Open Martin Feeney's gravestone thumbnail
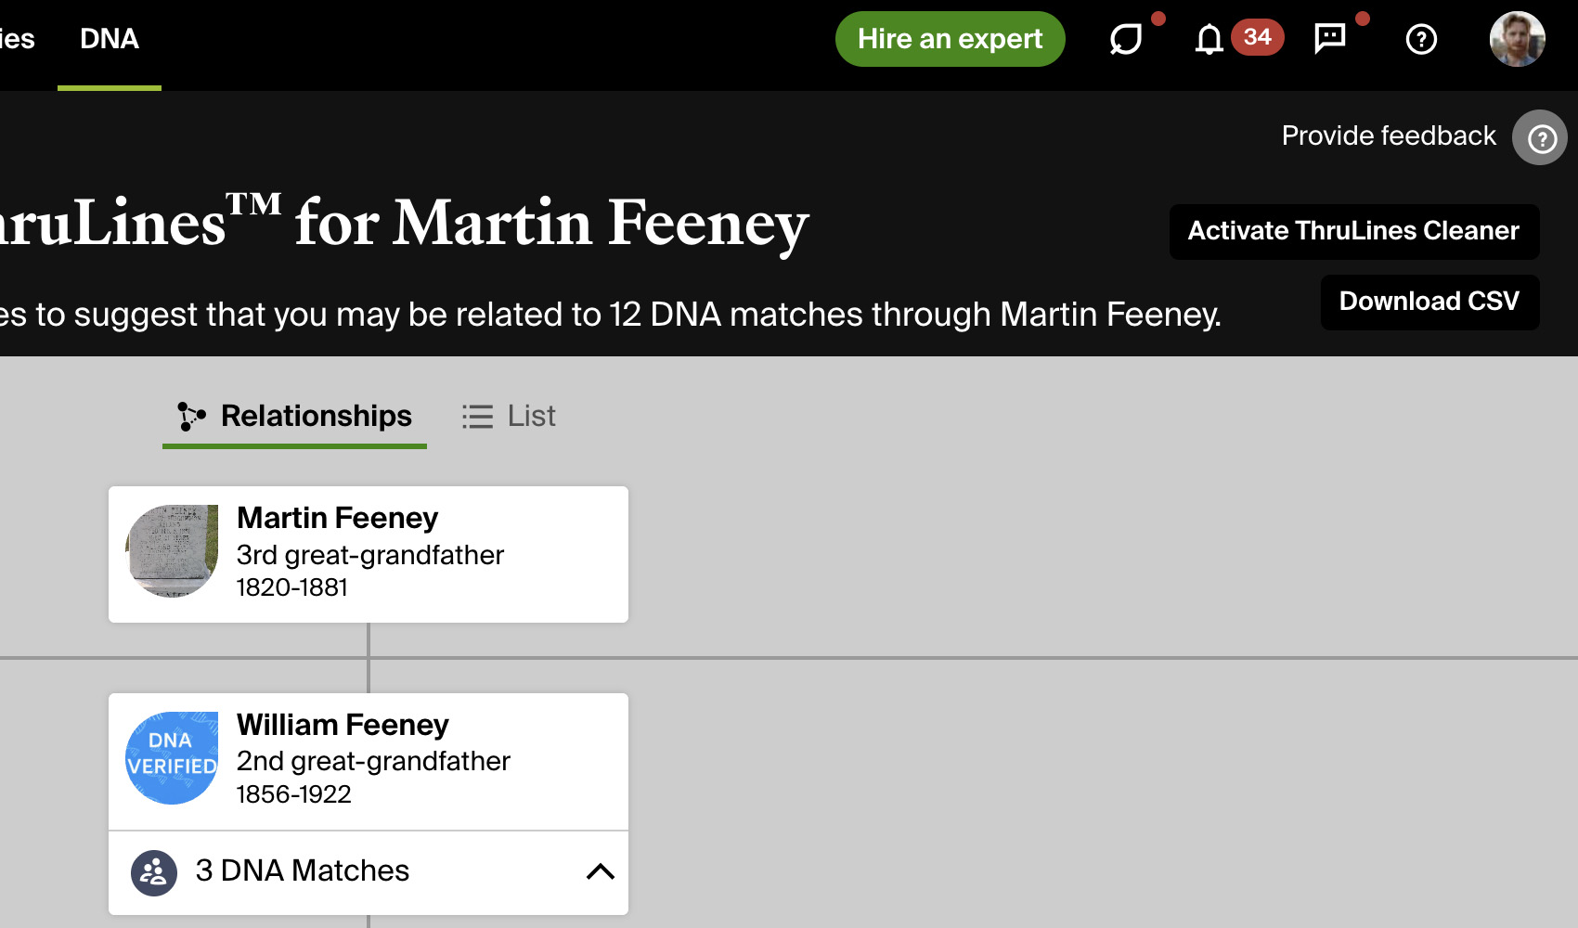The height and width of the screenshot is (928, 1578). pyautogui.click(x=172, y=551)
